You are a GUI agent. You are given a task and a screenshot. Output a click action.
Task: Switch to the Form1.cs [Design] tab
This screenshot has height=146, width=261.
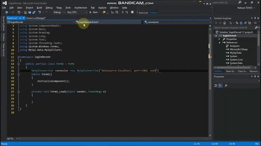tap(35, 18)
